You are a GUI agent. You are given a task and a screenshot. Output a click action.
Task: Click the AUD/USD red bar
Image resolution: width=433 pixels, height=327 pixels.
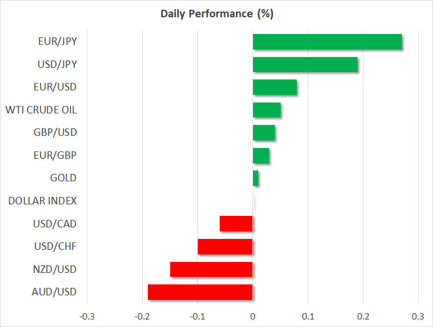point(200,292)
